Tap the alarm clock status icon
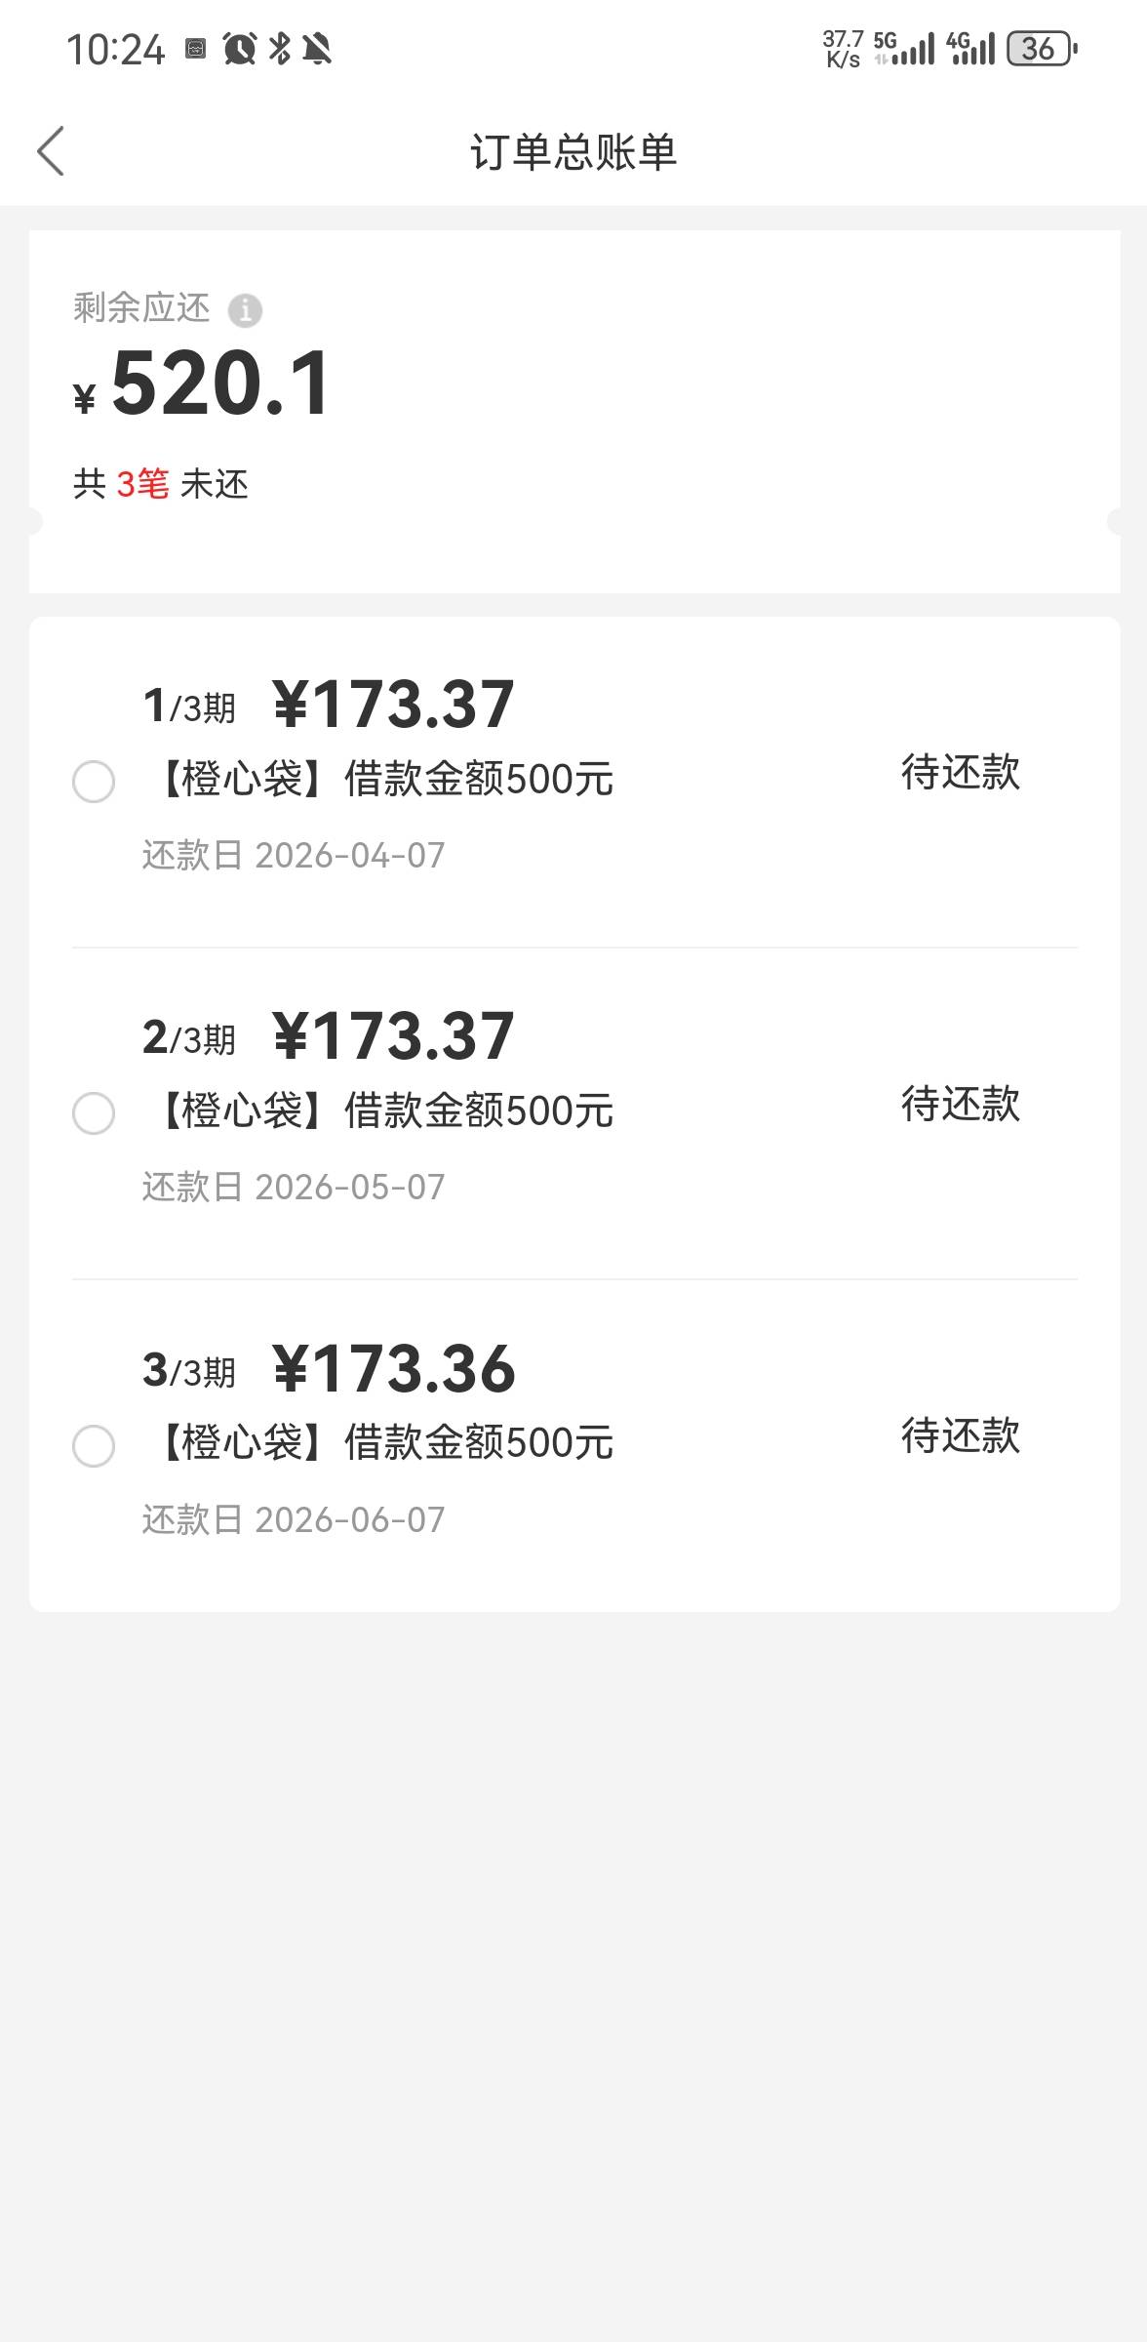 [239, 48]
